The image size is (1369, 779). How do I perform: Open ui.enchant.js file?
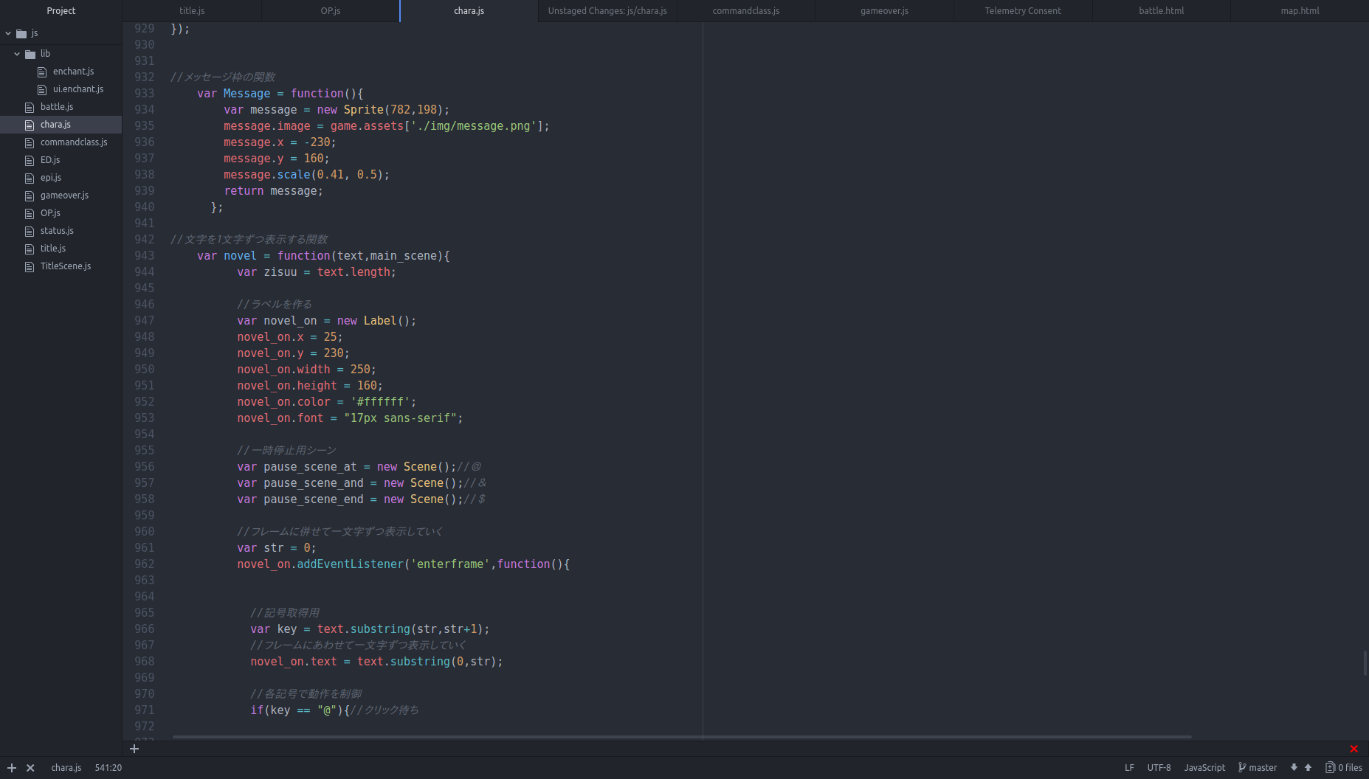(x=78, y=89)
